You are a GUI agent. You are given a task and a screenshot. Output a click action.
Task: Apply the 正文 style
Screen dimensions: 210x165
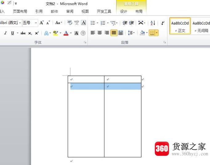(x=180, y=26)
